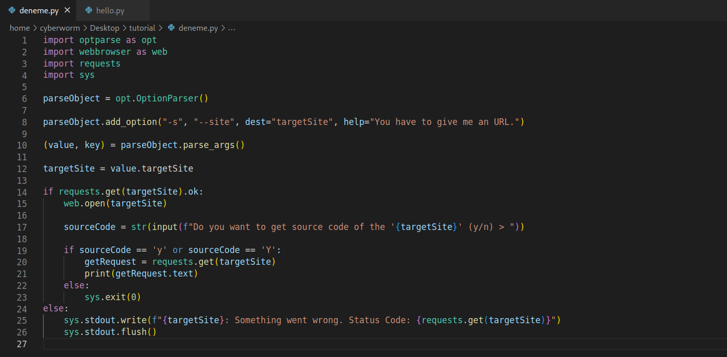Select the deneme.py tab label
This screenshot has width=727, height=357.
click(x=39, y=10)
